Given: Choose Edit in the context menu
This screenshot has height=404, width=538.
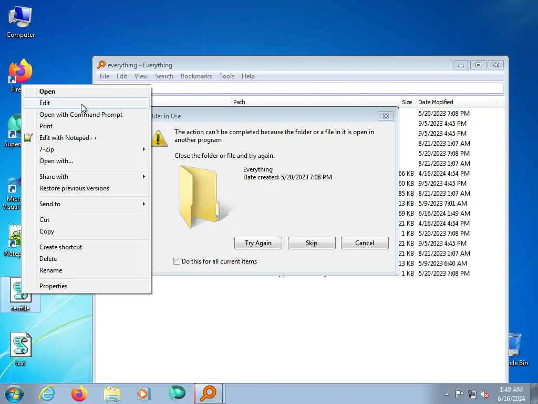Looking at the screenshot, I should coord(87,103).
